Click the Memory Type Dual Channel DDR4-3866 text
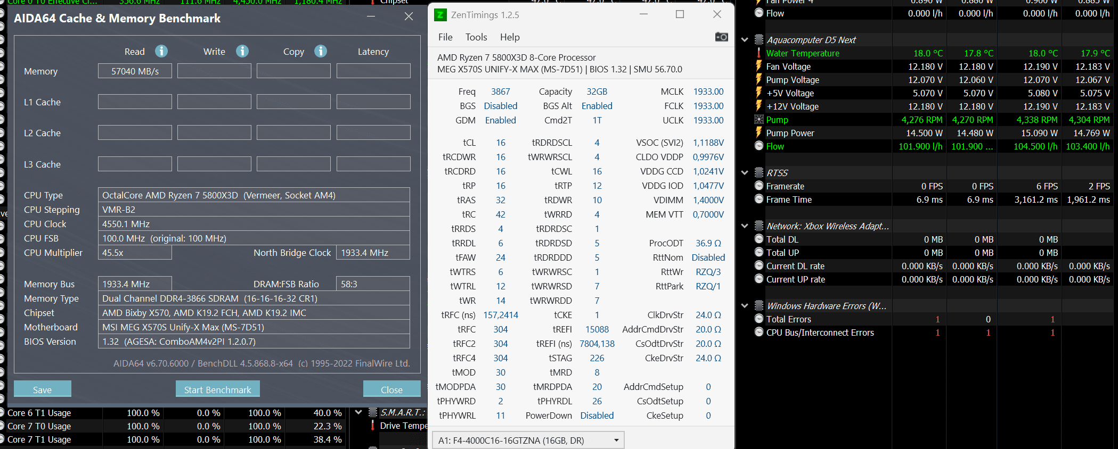 [210, 298]
